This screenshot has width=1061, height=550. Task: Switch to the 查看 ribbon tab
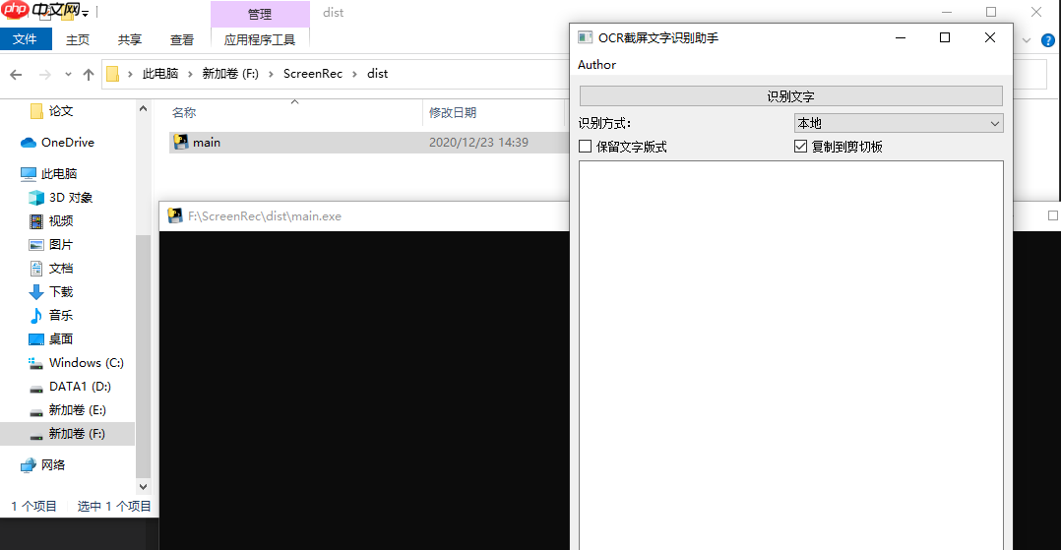point(181,40)
